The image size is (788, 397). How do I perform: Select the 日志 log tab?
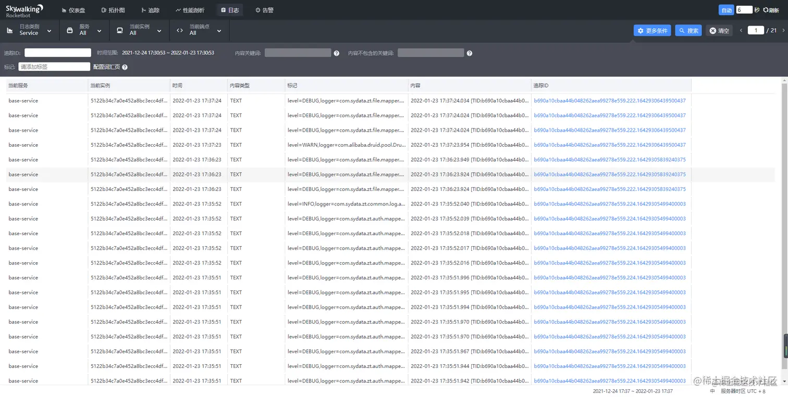click(230, 10)
